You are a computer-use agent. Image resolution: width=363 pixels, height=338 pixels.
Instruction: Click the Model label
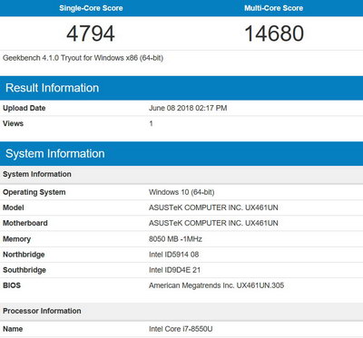click(x=14, y=208)
